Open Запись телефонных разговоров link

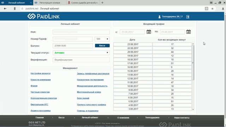pos(93,74)
